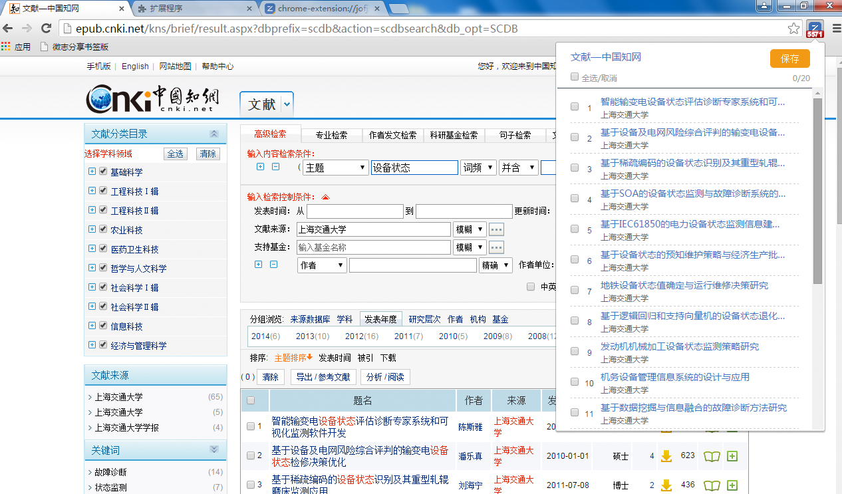Read online the 刘海宁 paper (book icon)
This screenshot has height=494, width=842.
[712, 485]
